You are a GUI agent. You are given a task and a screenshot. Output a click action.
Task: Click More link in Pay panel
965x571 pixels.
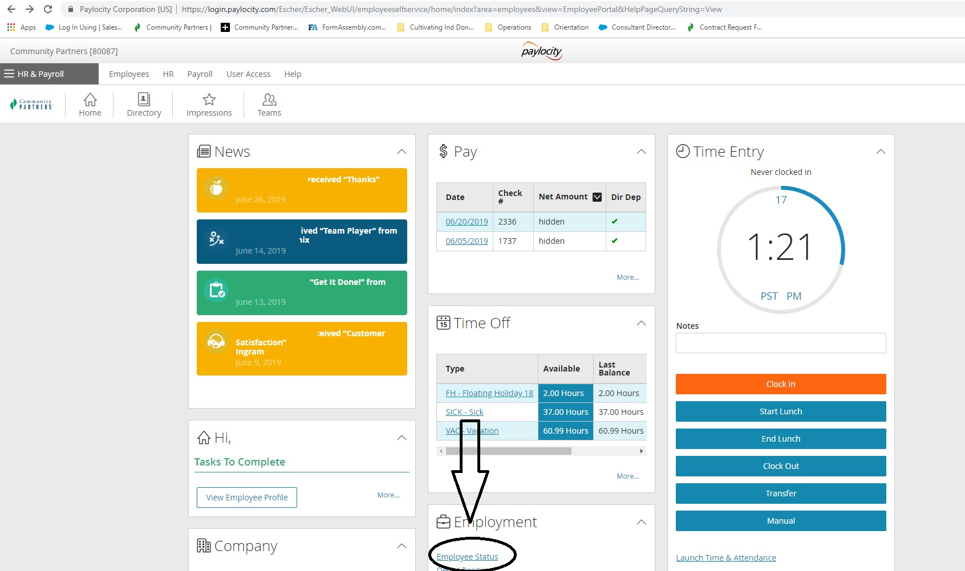coord(627,278)
